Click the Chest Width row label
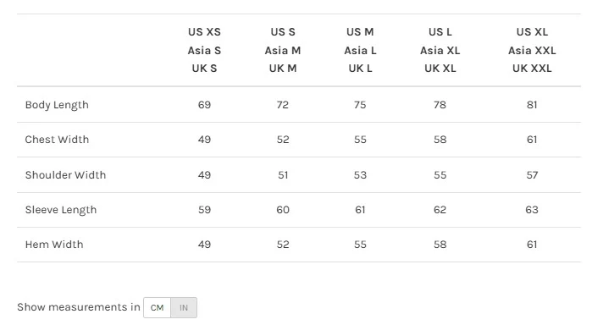 click(57, 140)
